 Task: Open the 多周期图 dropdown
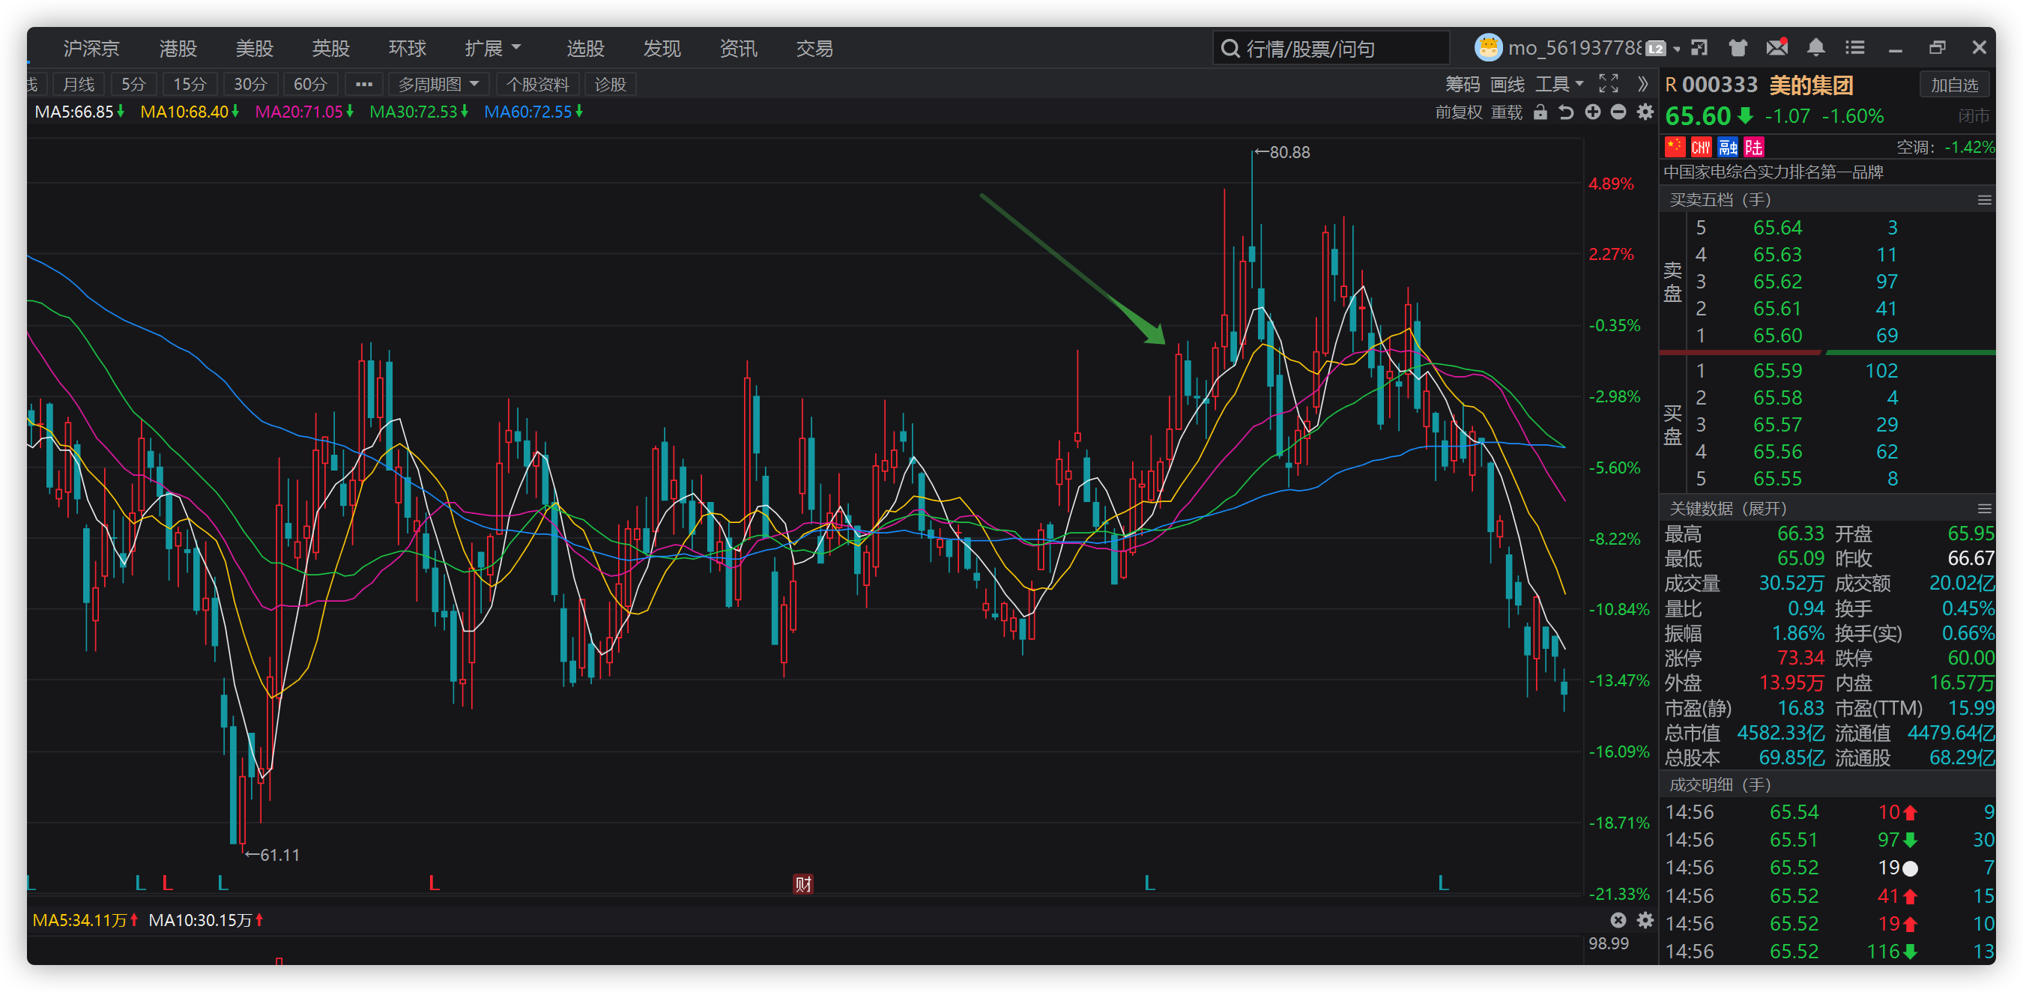click(x=438, y=84)
